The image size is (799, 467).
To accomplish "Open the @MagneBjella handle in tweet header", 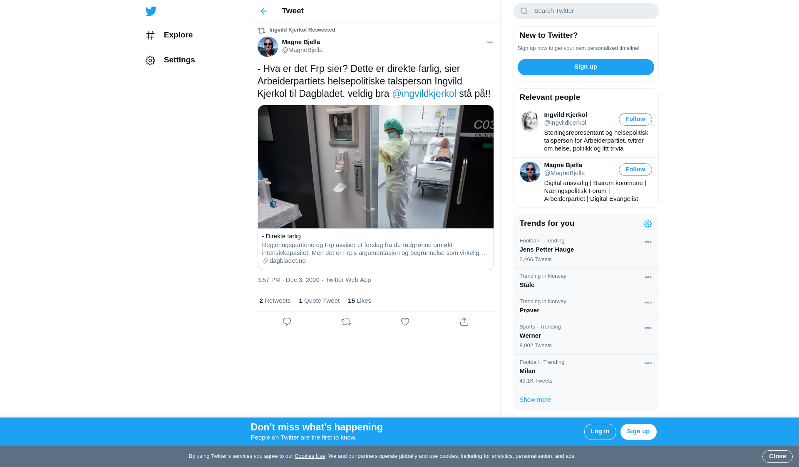I will 302,50.
